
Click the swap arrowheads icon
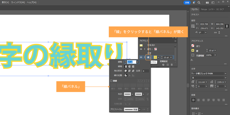[x=148, y=94]
